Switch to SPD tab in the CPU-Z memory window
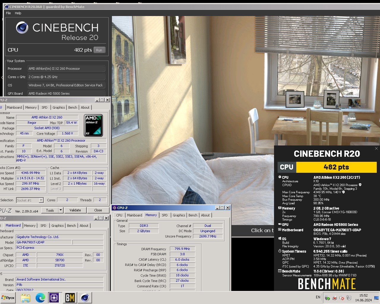This screenshot has height=304, width=380. click(165, 215)
